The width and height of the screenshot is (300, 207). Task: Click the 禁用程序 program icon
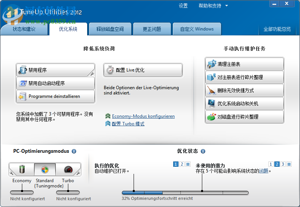tap(23, 70)
